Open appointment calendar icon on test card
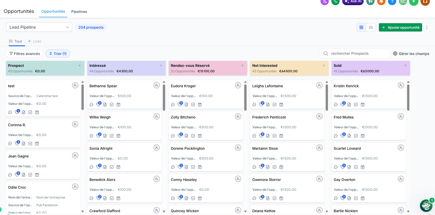This screenshot has height=215, width=435. coord(37,112)
